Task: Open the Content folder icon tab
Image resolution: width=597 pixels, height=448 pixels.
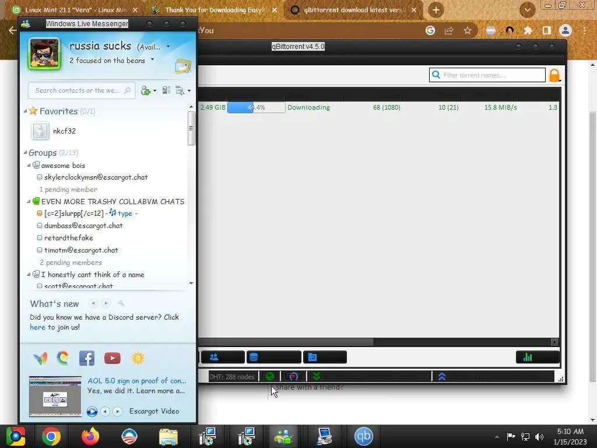Action: 325,357
